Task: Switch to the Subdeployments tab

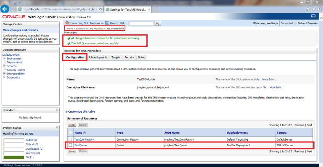Action: 98,57
